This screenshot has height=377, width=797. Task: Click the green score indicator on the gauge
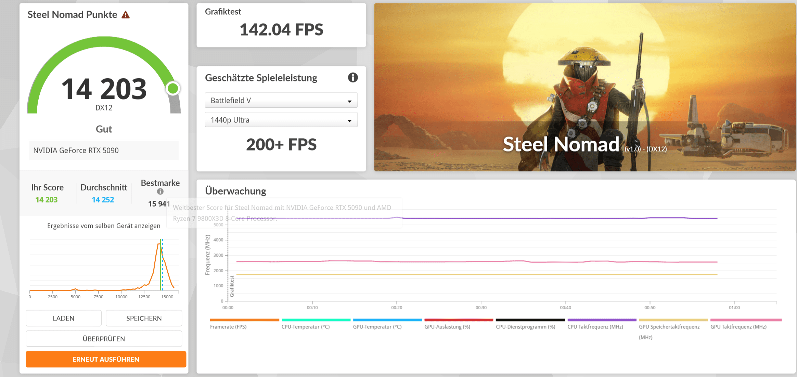click(x=173, y=89)
